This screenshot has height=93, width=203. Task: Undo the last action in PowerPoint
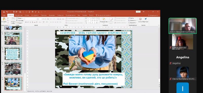7,12
